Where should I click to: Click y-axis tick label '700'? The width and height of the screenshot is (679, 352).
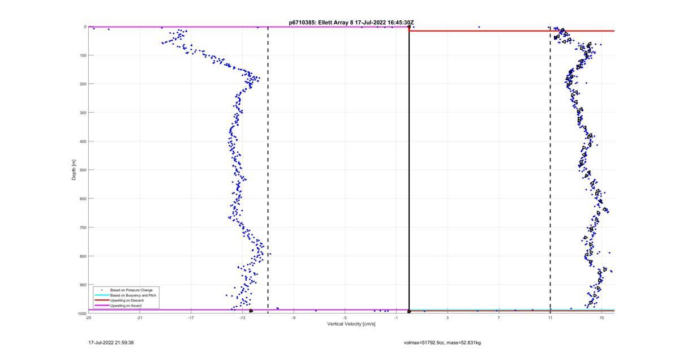(83, 227)
